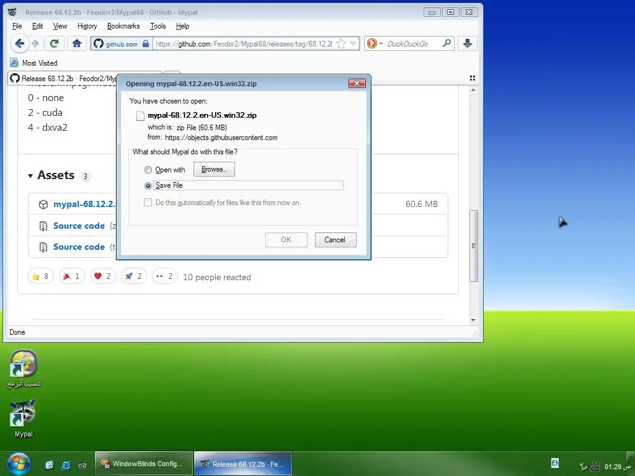
Task: Open the Help menu
Action: [183, 26]
